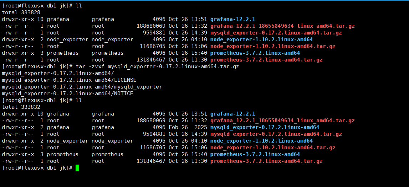Click grafana tar.gz archive in first listing
The width and height of the screenshot is (409, 187).
282,26
